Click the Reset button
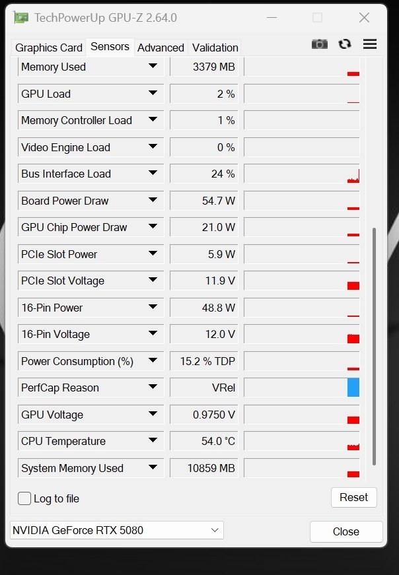 pyautogui.click(x=354, y=497)
